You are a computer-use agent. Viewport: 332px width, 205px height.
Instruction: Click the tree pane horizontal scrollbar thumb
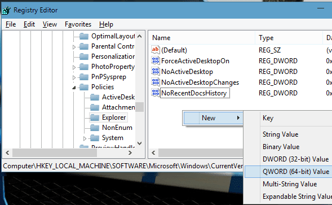[x=55, y=153]
